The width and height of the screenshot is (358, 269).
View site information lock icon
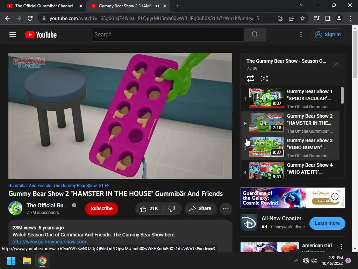[44, 18]
